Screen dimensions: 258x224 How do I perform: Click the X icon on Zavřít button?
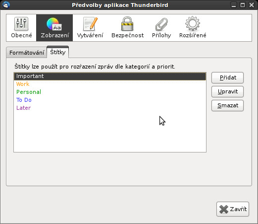[224, 209]
